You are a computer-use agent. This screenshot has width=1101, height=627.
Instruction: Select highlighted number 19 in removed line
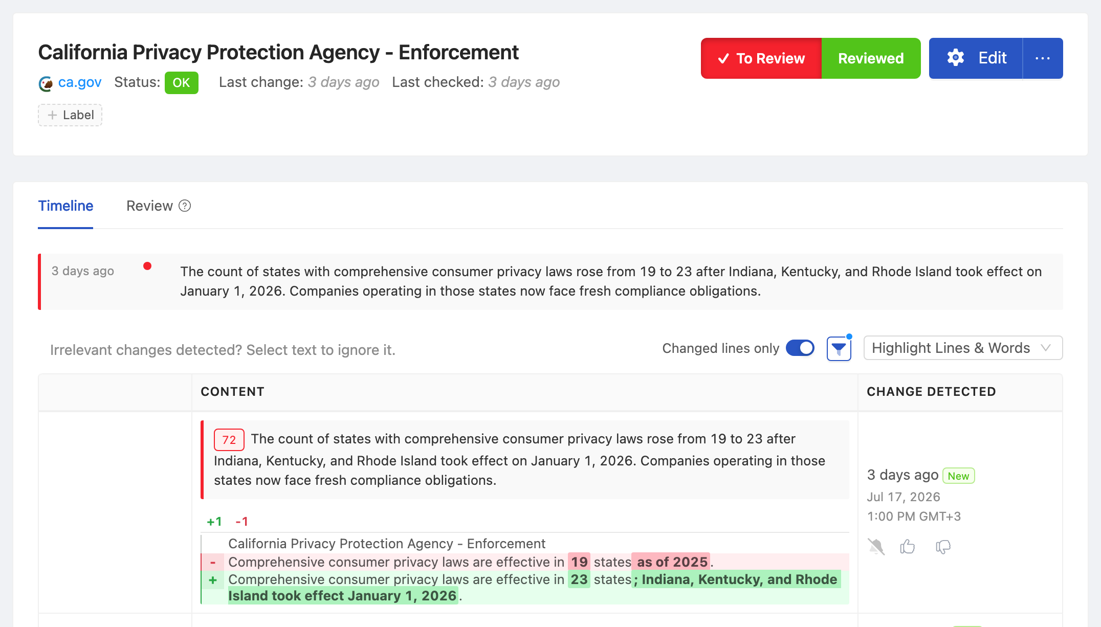click(579, 562)
